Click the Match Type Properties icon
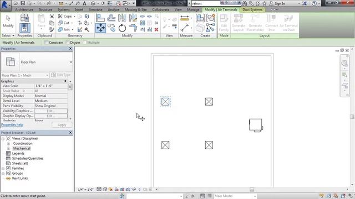 52,29
